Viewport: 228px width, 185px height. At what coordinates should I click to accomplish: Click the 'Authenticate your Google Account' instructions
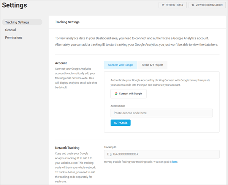point(160,83)
